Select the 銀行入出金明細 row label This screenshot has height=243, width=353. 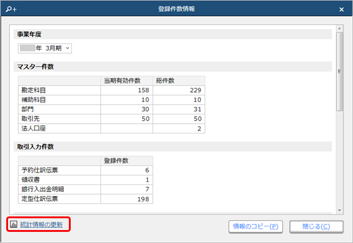tap(43, 189)
